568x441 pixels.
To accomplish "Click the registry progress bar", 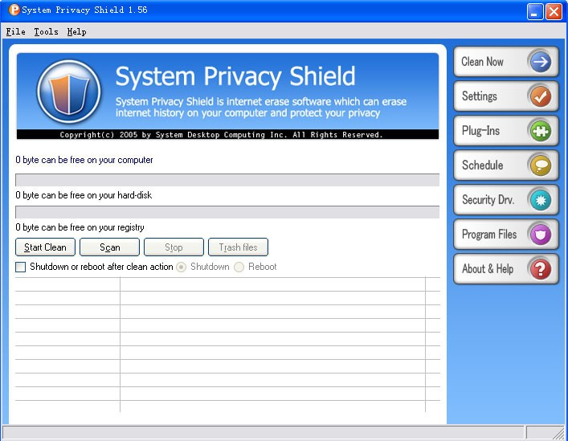I will coord(227,212).
